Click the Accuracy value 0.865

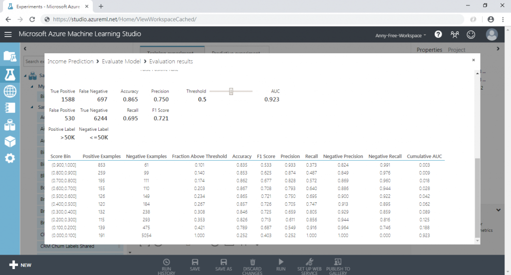tap(130, 99)
